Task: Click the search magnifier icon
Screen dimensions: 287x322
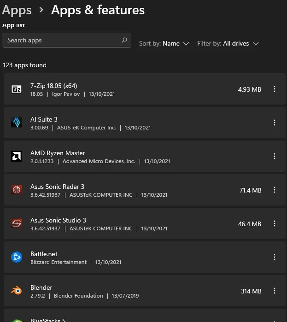Action: point(124,40)
